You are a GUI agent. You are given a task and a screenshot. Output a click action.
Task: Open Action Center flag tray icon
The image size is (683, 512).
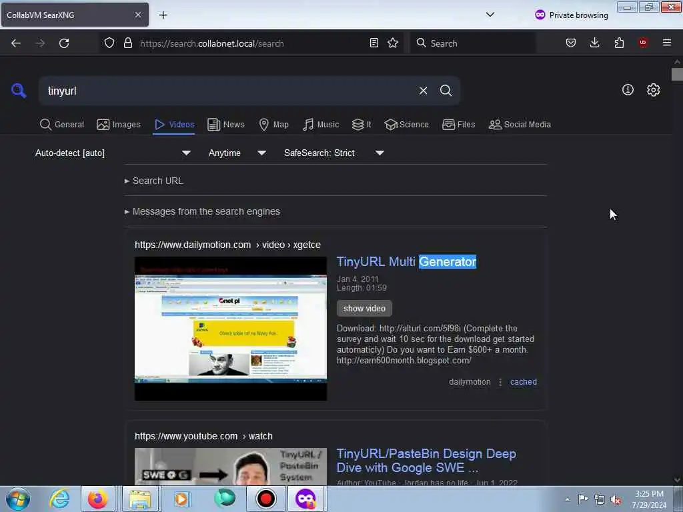[x=583, y=499]
